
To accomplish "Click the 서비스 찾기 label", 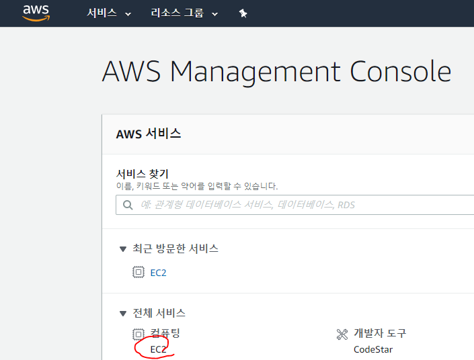I will tap(142, 174).
